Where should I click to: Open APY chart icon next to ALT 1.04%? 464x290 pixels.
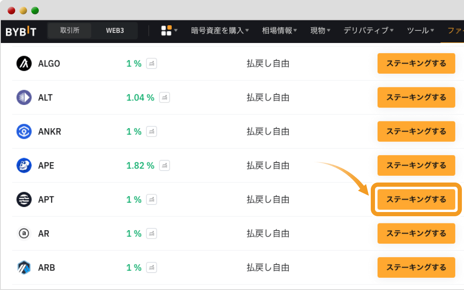(165, 97)
